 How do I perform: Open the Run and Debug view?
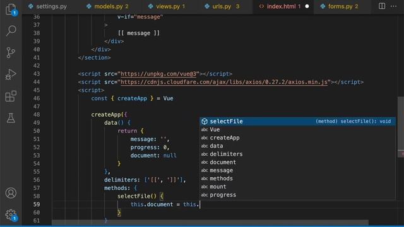tap(11, 74)
